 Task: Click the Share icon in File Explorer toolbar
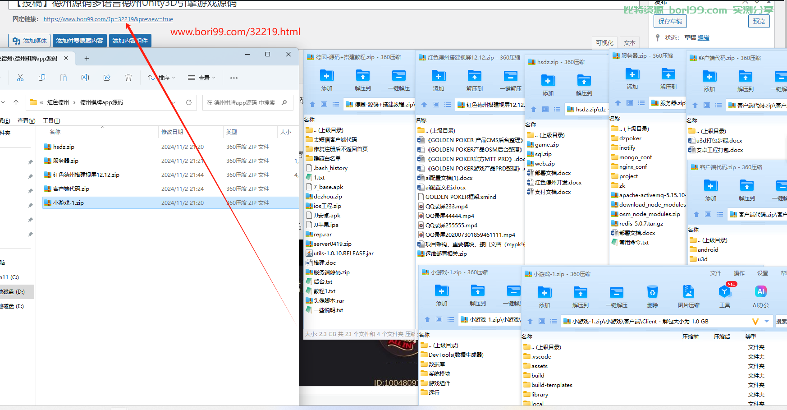[107, 78]
